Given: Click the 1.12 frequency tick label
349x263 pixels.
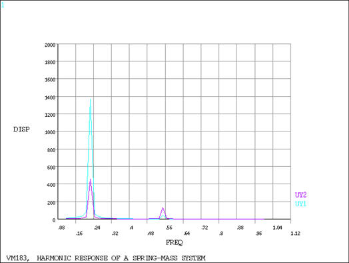Looking at the screenshot, I should pyautogui.click(x=295, y=234).
